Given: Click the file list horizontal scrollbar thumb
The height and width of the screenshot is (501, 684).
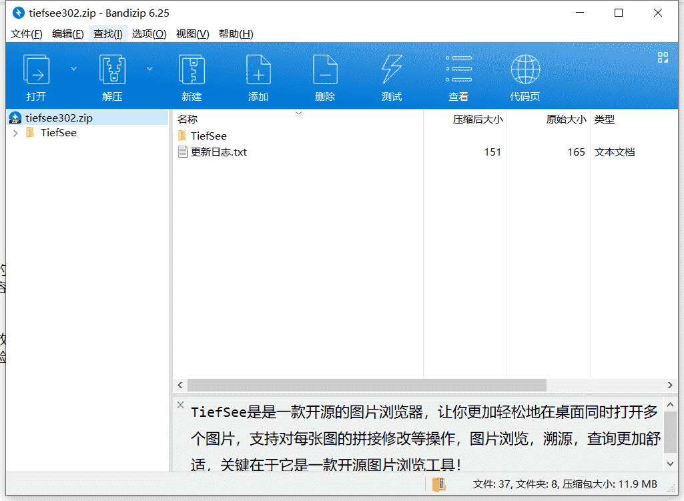Looking at the screenshot, I should point(367,385).
